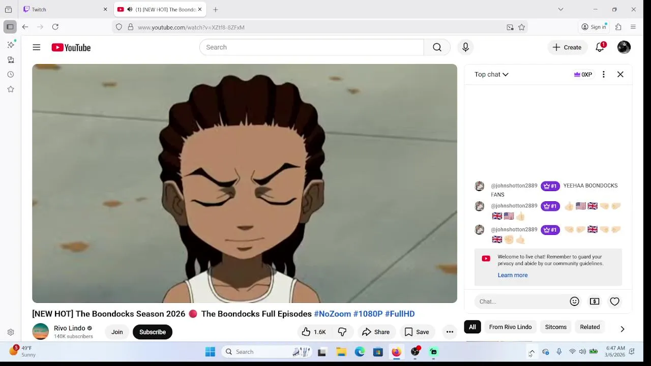This screenshot has height=366, width=651.
Task: Open History sidebar clock icon
Action: tap(11, 75)
